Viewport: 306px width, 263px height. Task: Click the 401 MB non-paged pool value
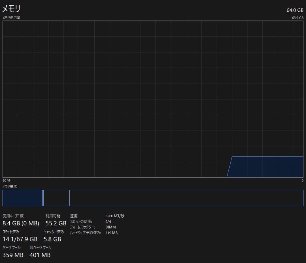pyautogui.click(x=40, y=255)
